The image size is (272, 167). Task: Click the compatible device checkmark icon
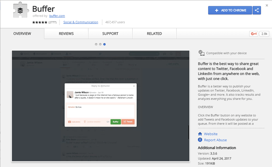(201, 53)
